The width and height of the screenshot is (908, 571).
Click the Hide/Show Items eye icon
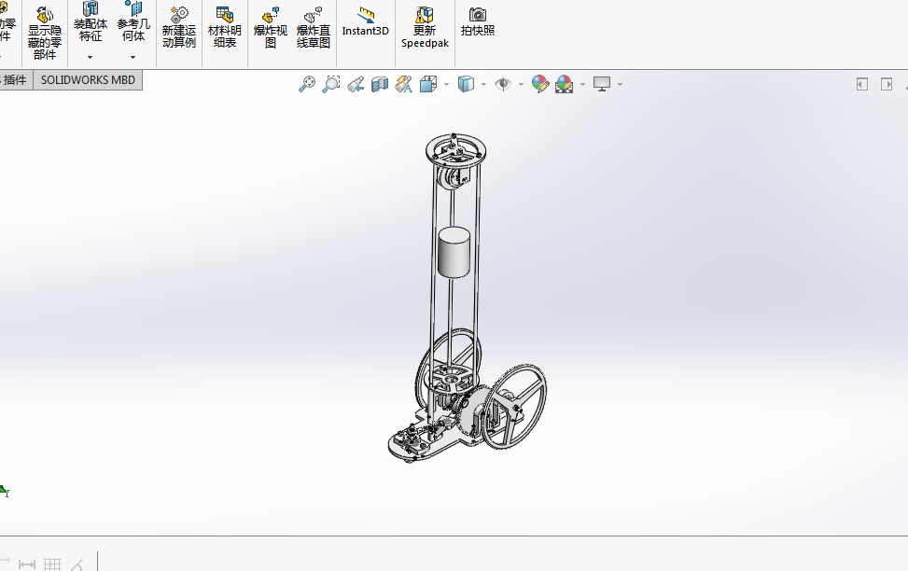pyautogui.click(x=503, y=84)
